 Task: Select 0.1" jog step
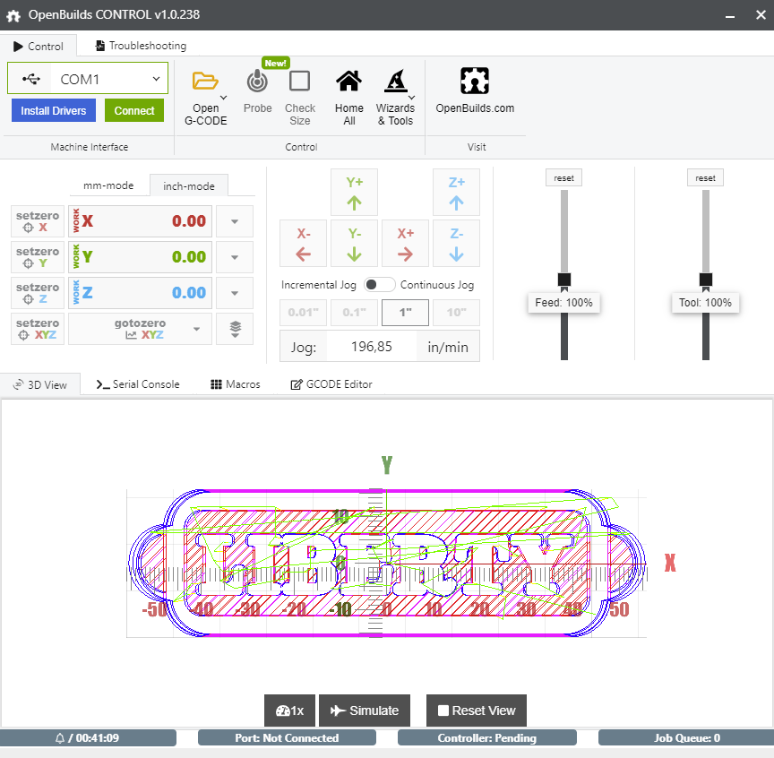pos(355,313)
